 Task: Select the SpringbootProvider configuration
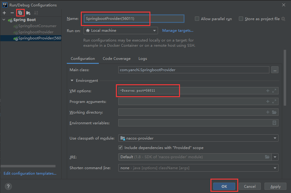coord(36,32)
